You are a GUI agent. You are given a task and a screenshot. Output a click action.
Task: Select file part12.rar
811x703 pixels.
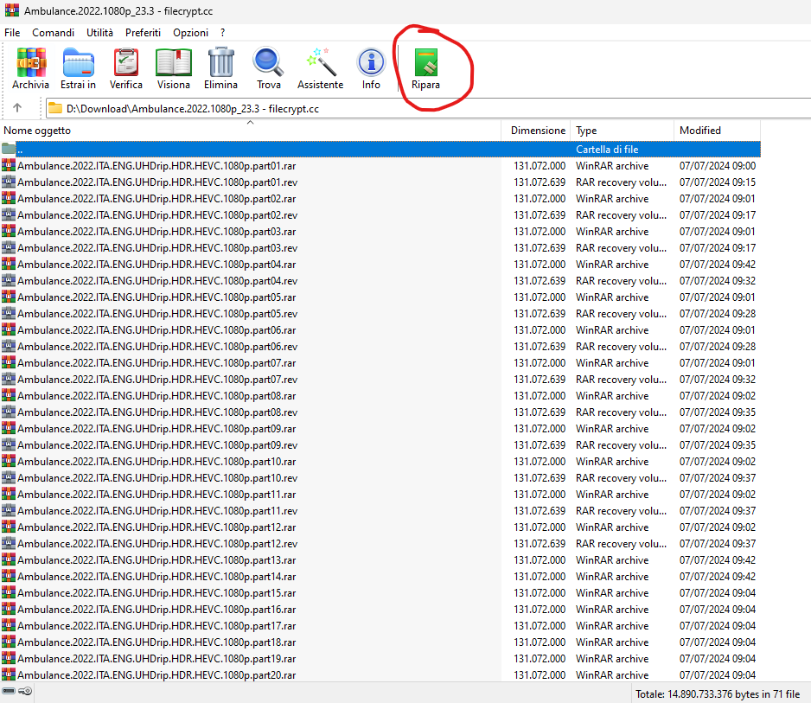point(380,527)
